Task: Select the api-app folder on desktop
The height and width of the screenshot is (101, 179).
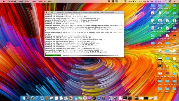Action: pos(174,29)
